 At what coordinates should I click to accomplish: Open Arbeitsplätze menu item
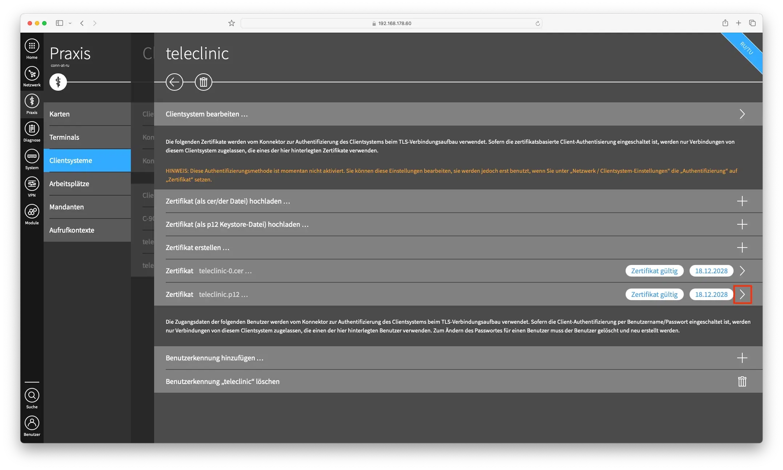pyautogui.click(x=87, y=184)
